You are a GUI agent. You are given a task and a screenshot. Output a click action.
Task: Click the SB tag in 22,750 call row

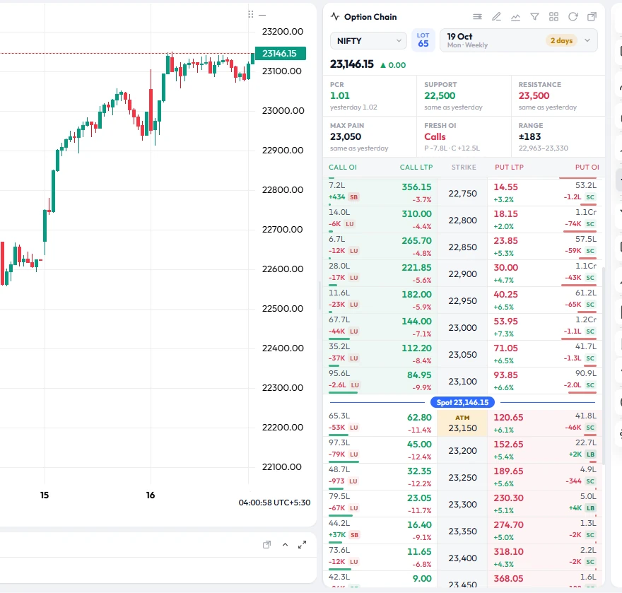point(354,196)
